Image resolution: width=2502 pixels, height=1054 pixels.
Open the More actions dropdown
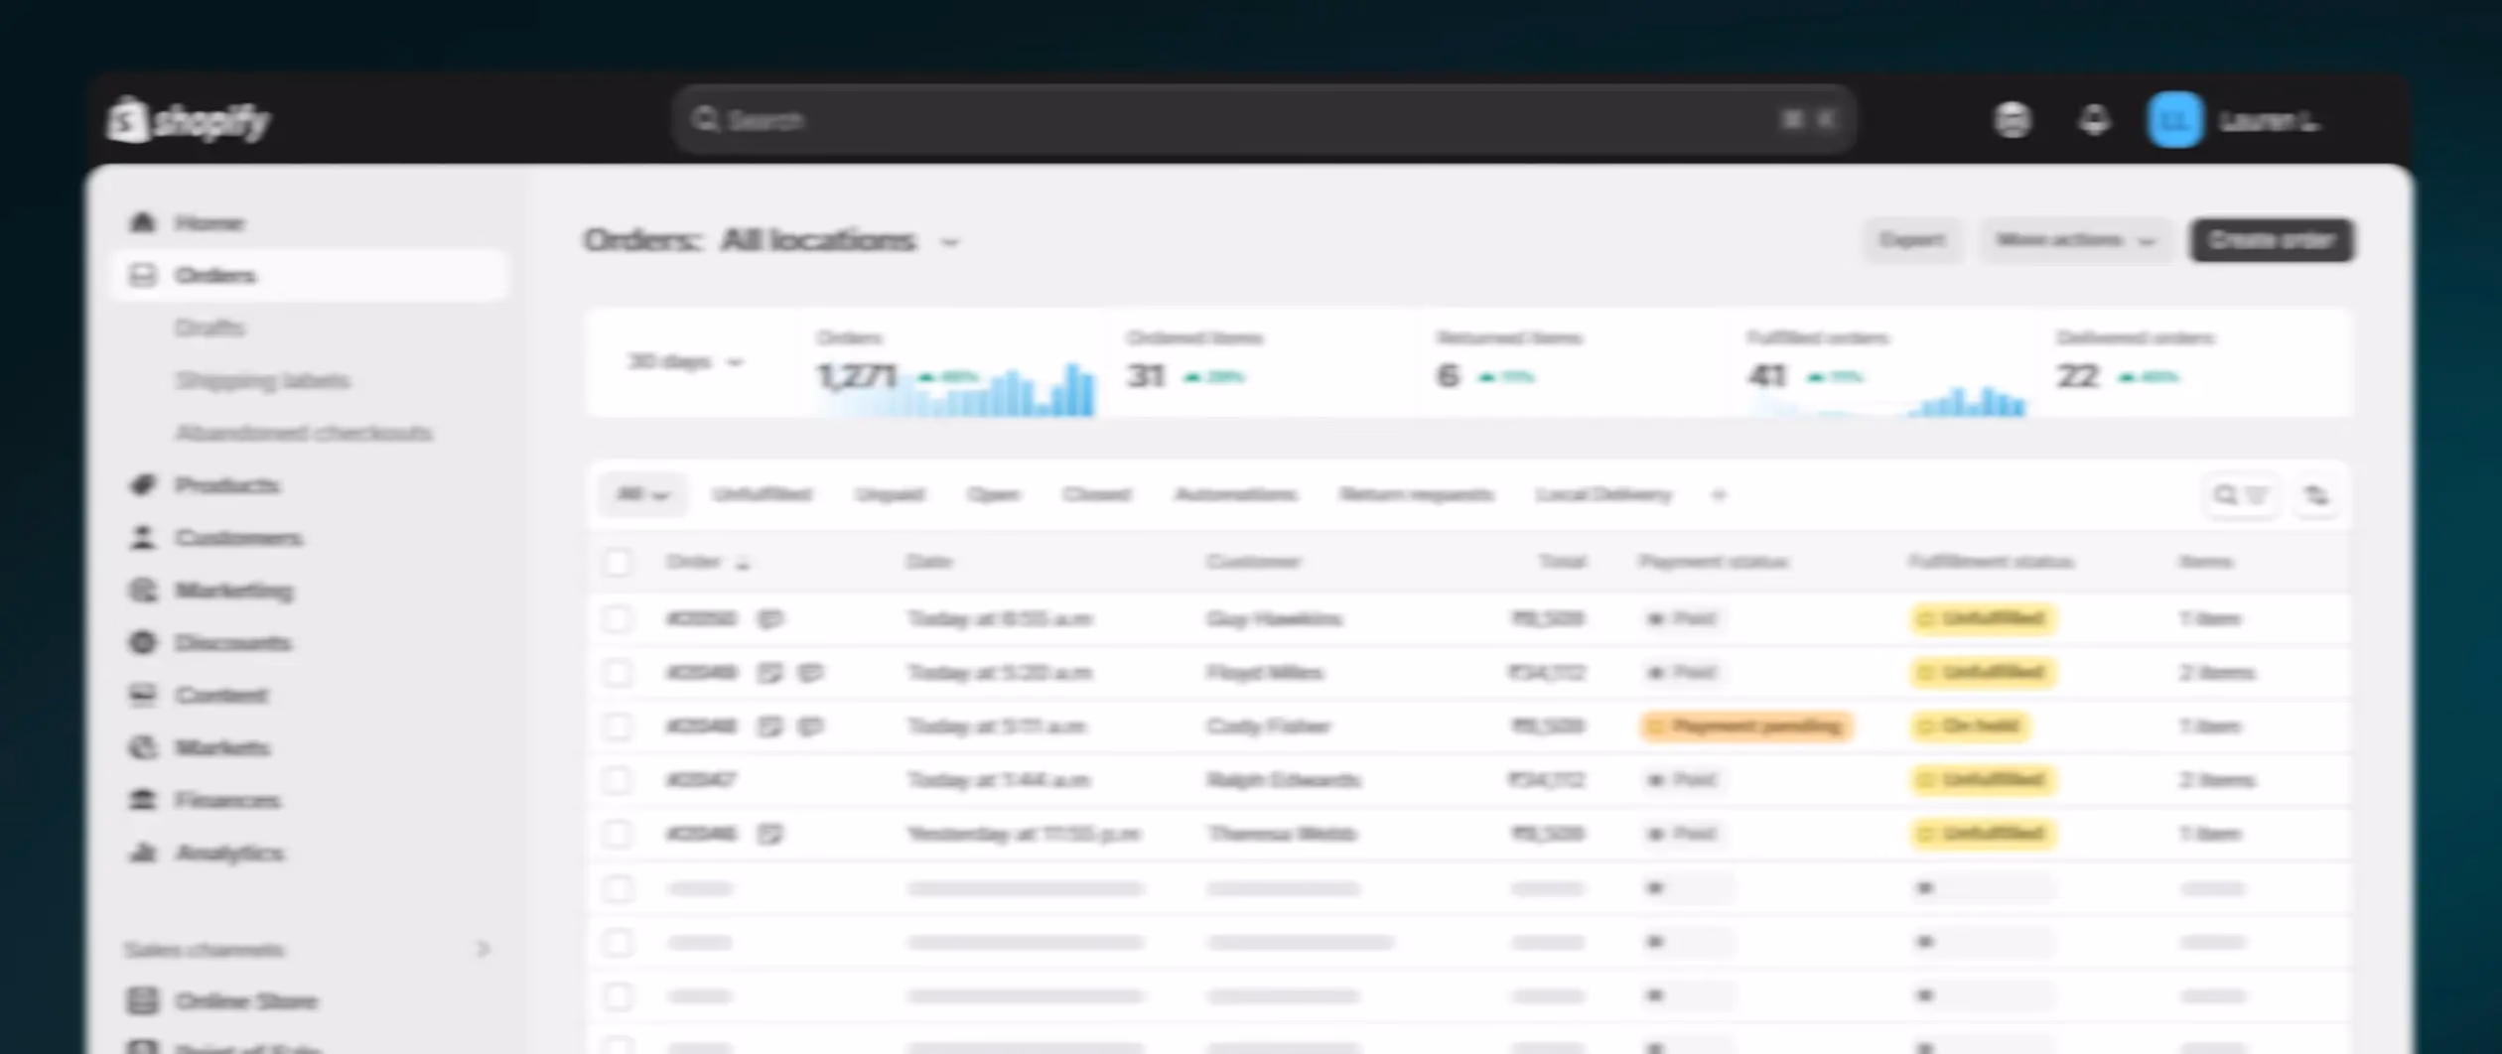coord(2075,241)
